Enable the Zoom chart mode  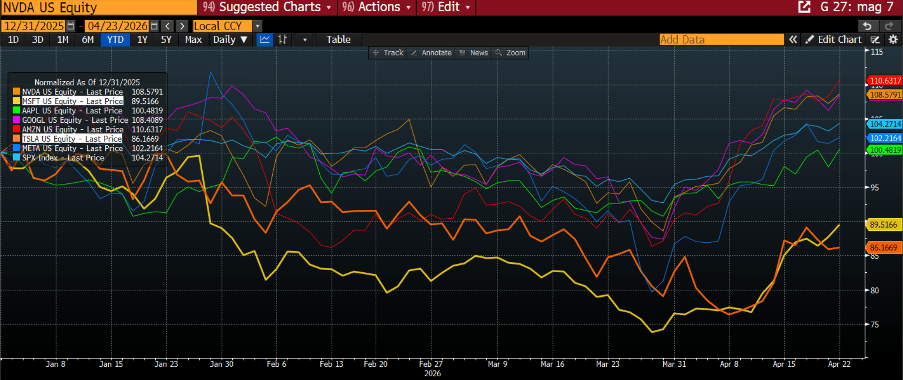[511, 53]
